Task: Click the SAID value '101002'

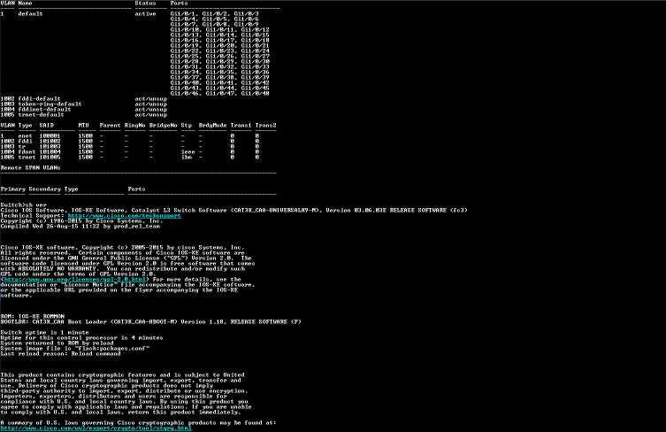Action: pos(50,141)
